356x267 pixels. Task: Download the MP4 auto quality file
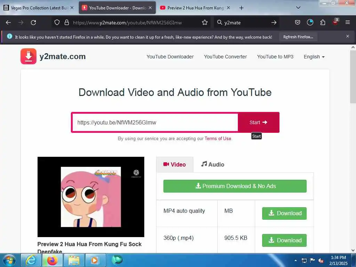point(284,213)
